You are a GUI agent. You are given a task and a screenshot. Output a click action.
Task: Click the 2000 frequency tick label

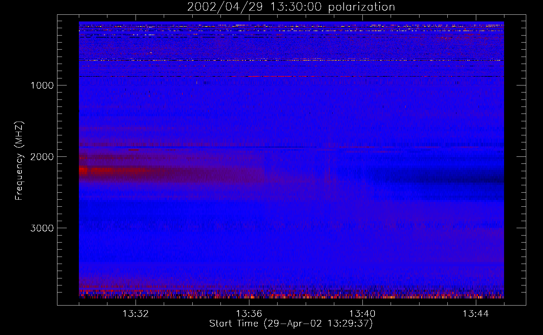pos(42,157)
